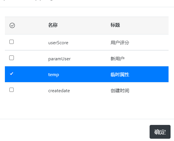Check the createdate row checkbox
The width and height of the screenshot is (174, 141).
point(11,90)
